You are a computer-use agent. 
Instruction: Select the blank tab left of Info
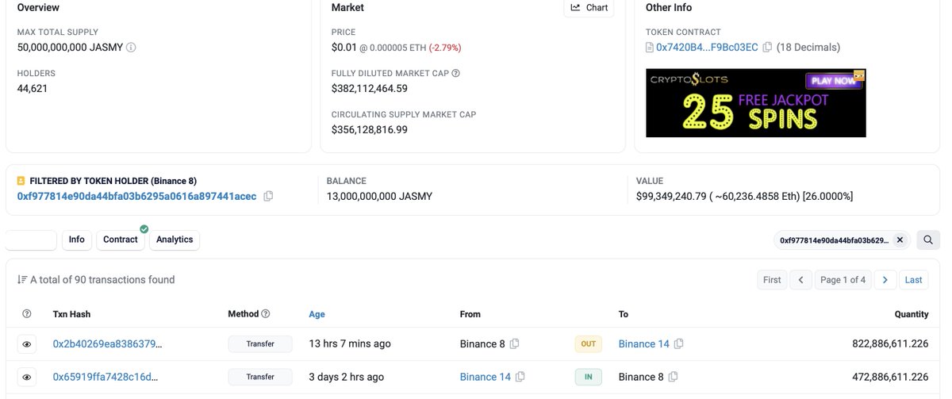[x=31, y=240]
